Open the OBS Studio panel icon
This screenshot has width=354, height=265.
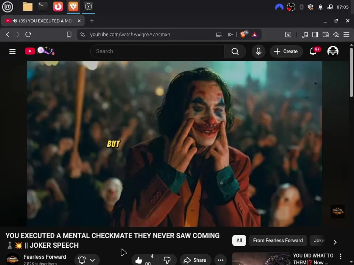[88, 7]
